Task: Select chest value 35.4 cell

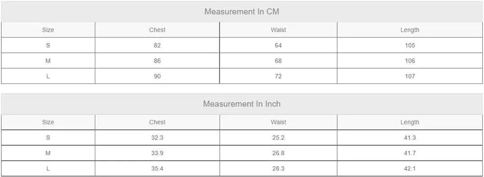Action: (157, 168)
